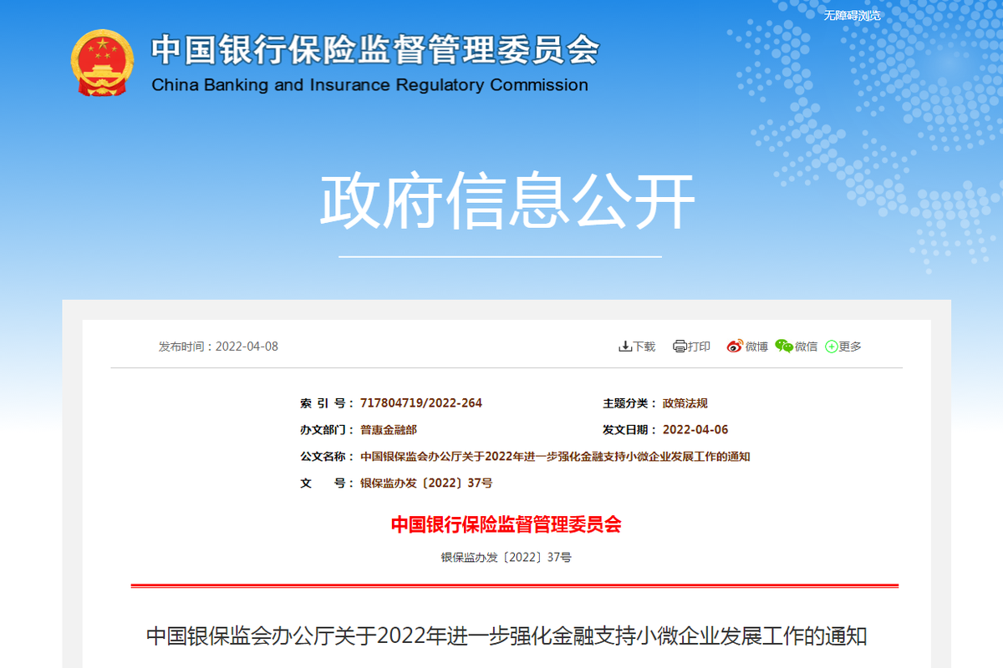Select issue date 2022-04-06 value
This screenshot has height=668, width=1003.
[695, 430]
